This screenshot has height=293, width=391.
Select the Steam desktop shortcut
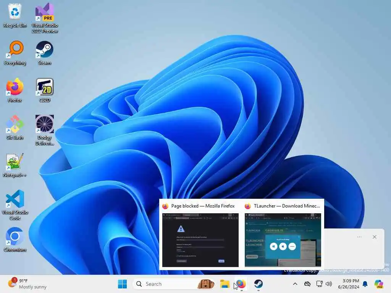tap(45, 53)
